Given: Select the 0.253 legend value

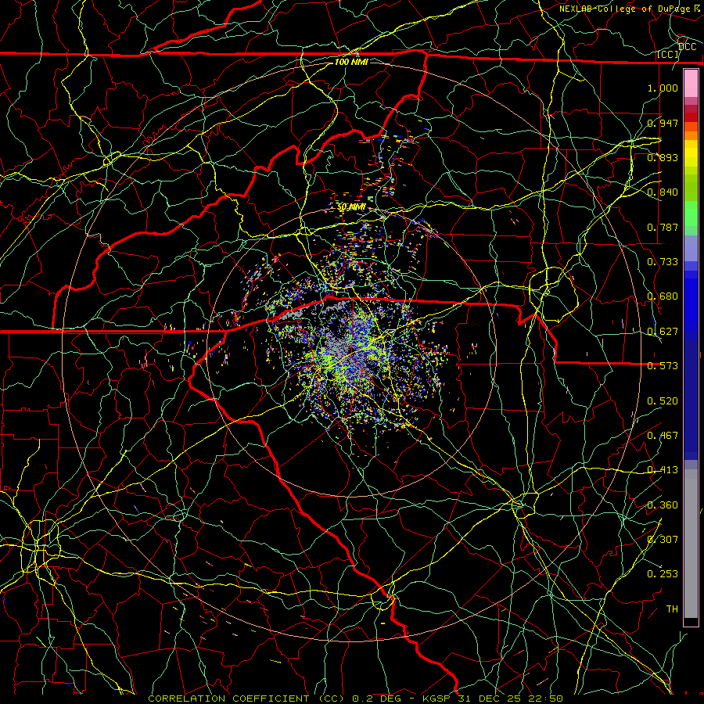Looking at the screenshot, I should coord(663,574).
